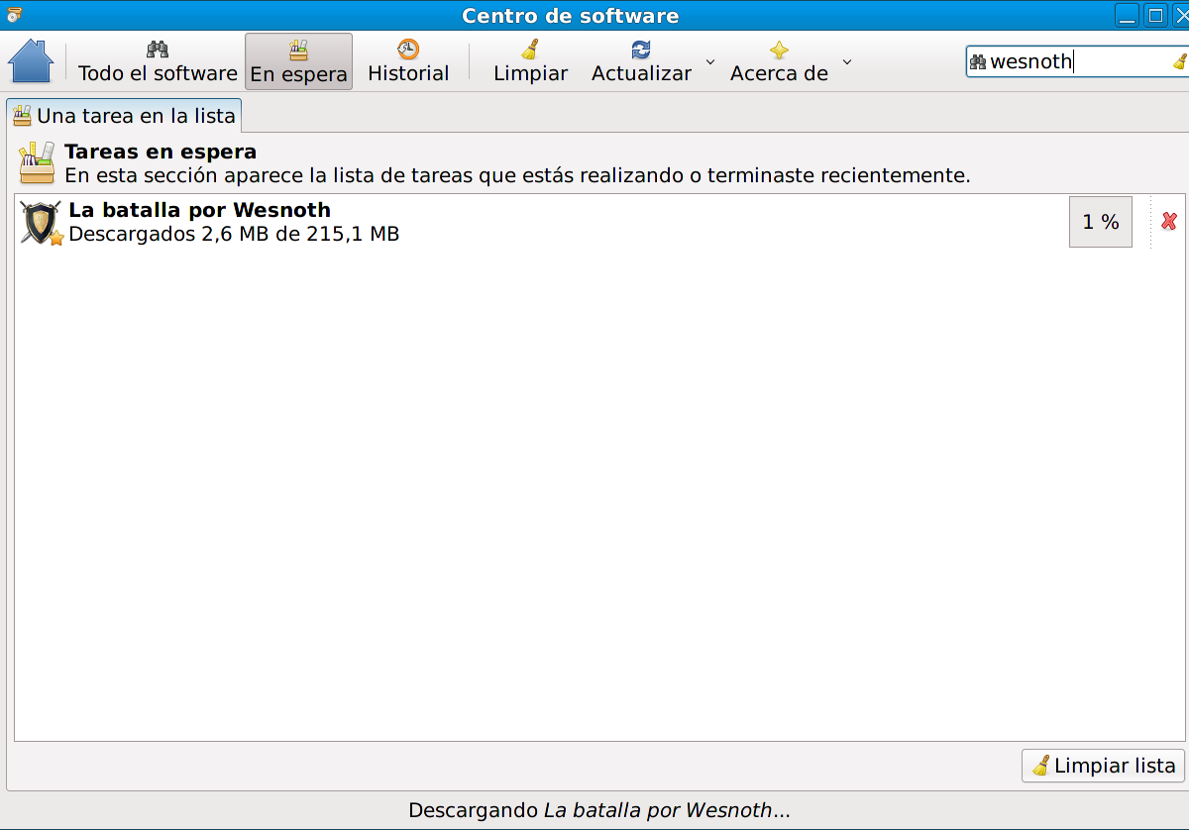This screenshot has width=1189, height=830.
Task: Open the Historial section
Action: (x=408, y=61)
